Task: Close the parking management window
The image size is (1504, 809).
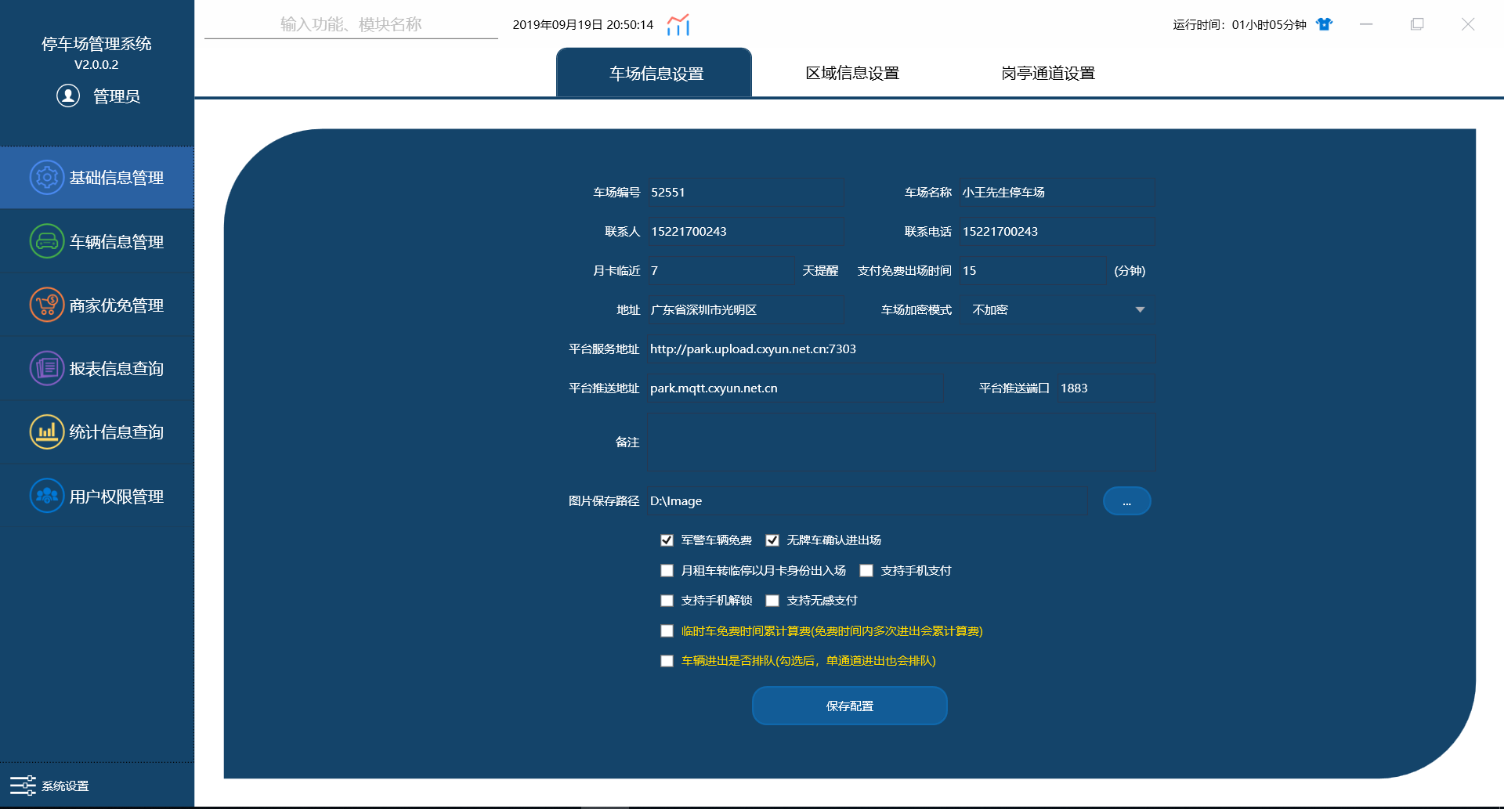Action: (1468, 24)
